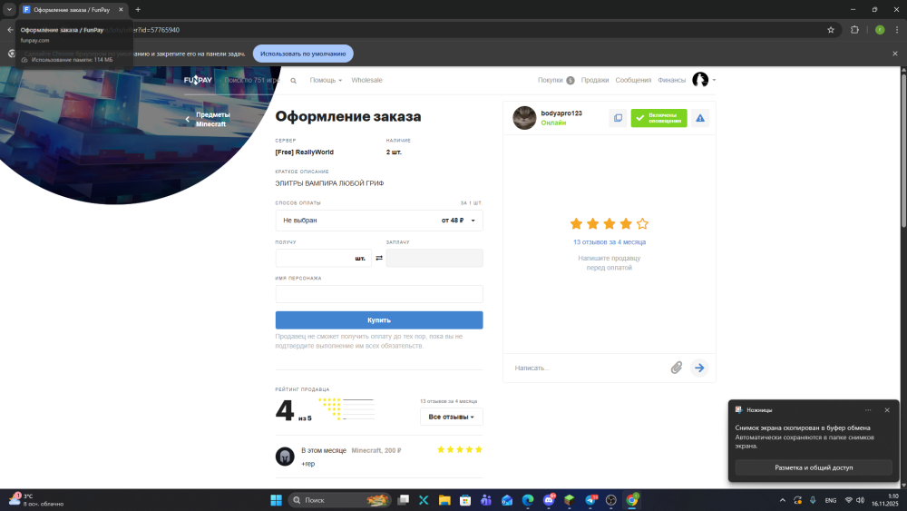Screen dimensions: 907x511
Task: Go back with the browser arrow
Action: pos(10,30)
